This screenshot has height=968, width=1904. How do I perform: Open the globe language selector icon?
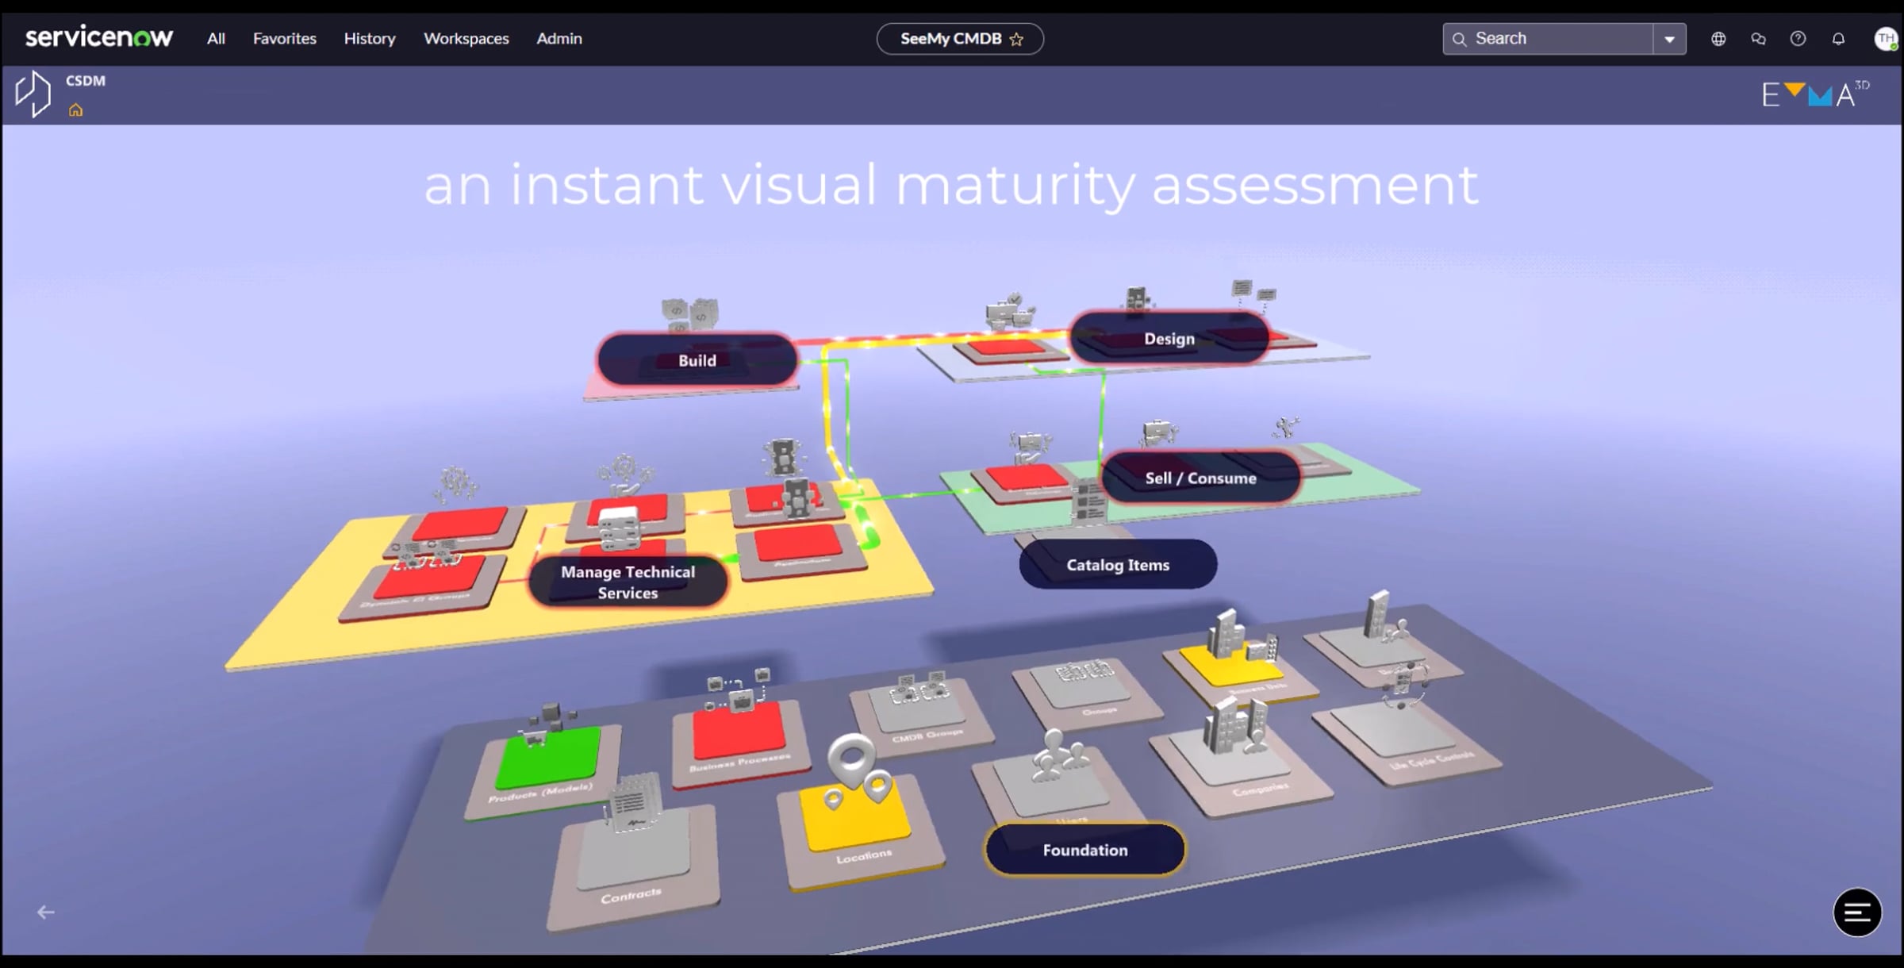(1718, 38)
